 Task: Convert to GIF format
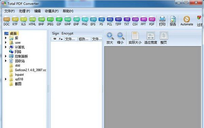(59, 21)
